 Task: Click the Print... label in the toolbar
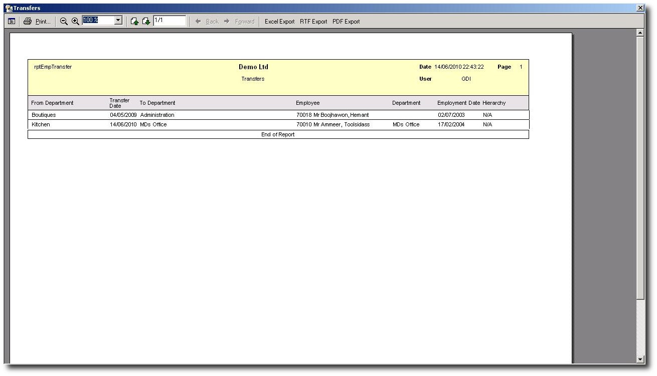43,22
